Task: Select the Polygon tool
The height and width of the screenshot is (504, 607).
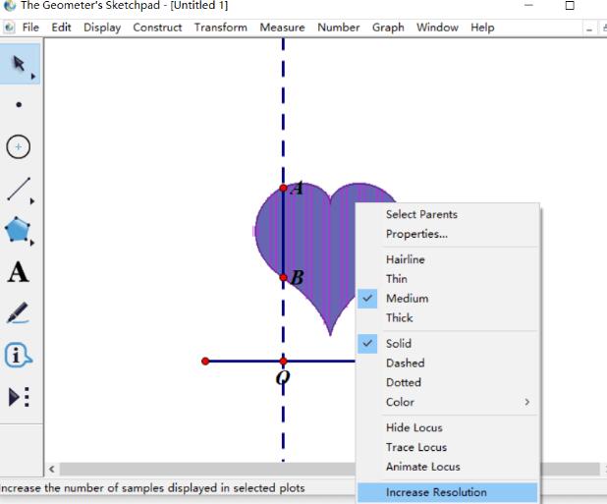Action: coord(18,230)
